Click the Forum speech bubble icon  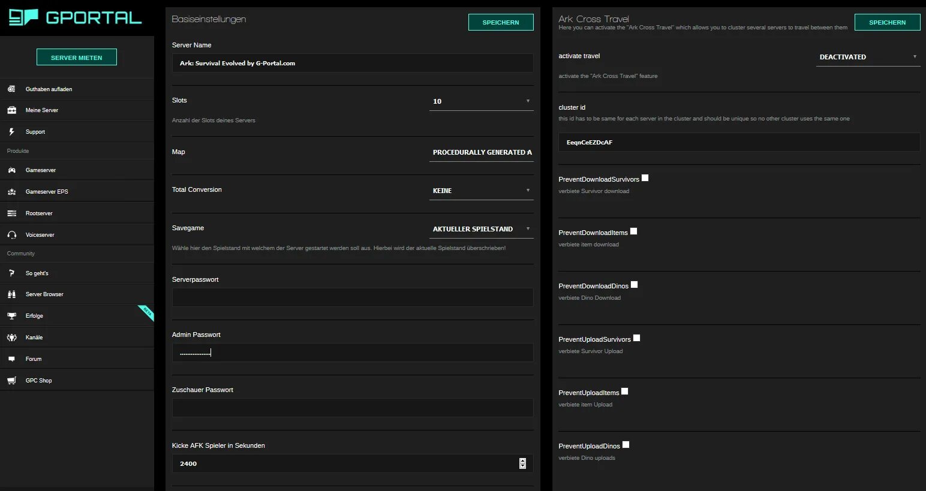click(11, 359)
